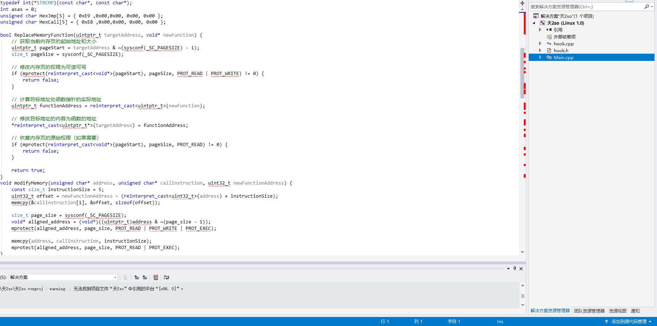Click the 'Go to previous message' output icon
The image size is (657, 326).
click(x=137, y=277)
